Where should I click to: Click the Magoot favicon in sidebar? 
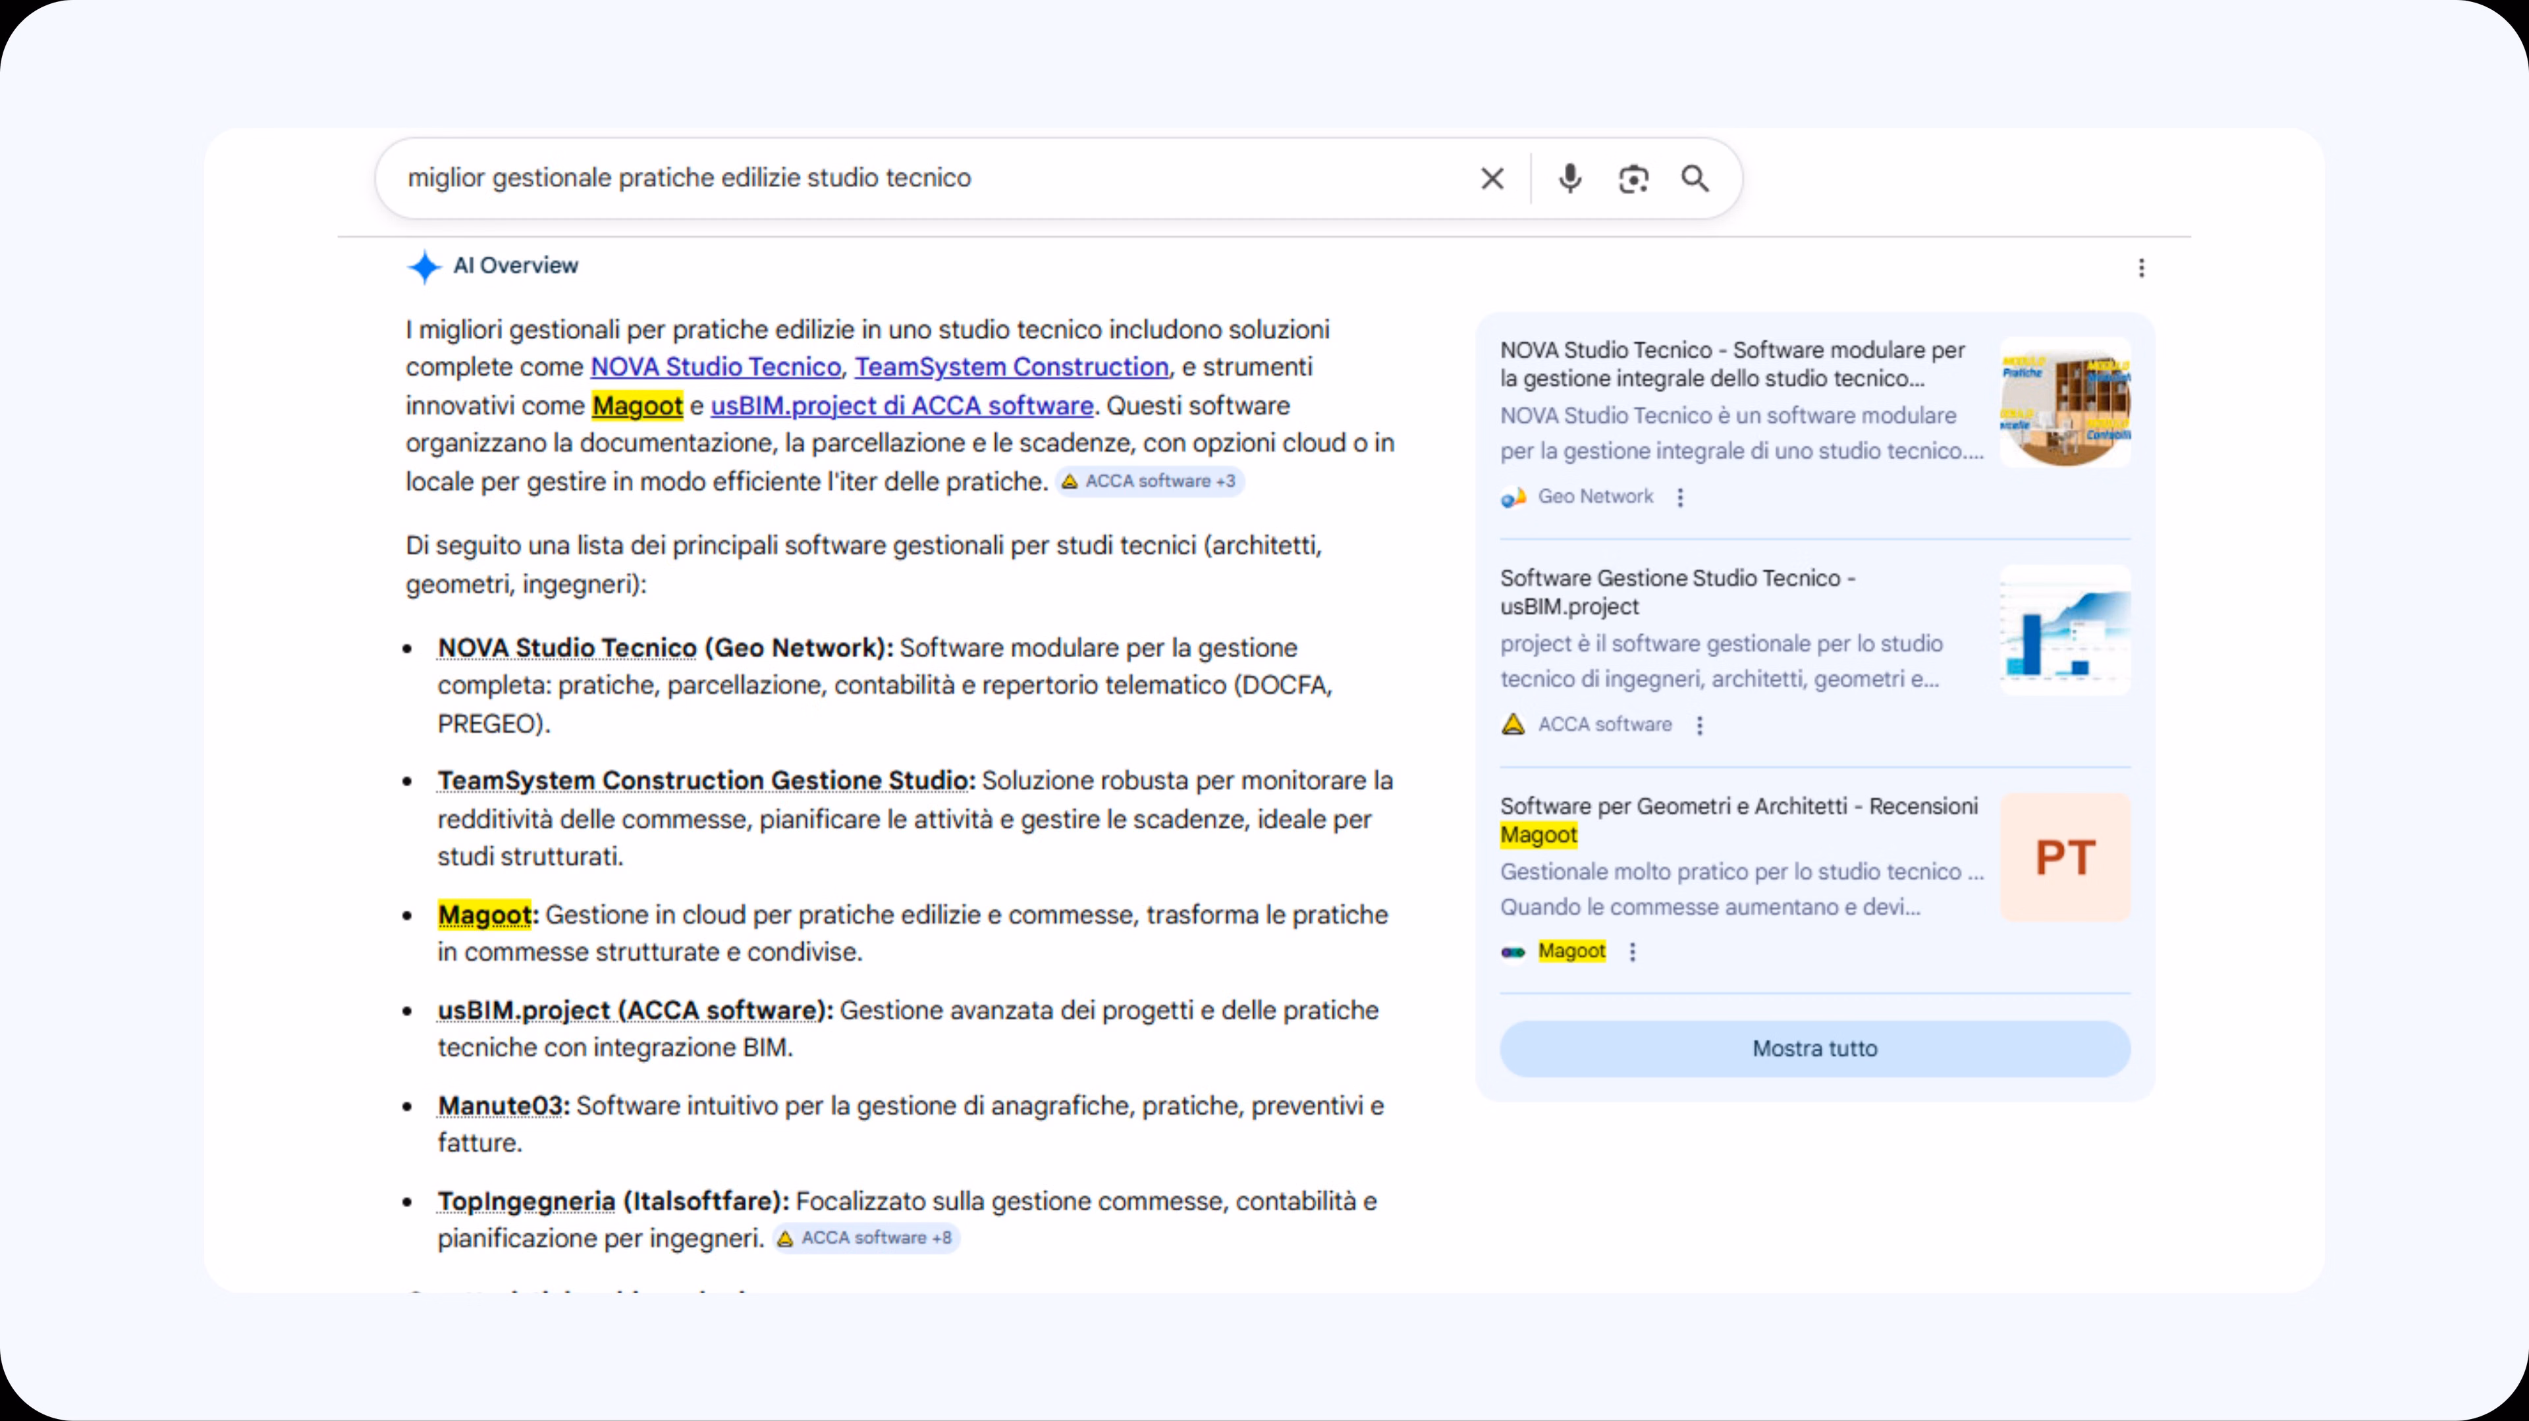(1513, 952)
